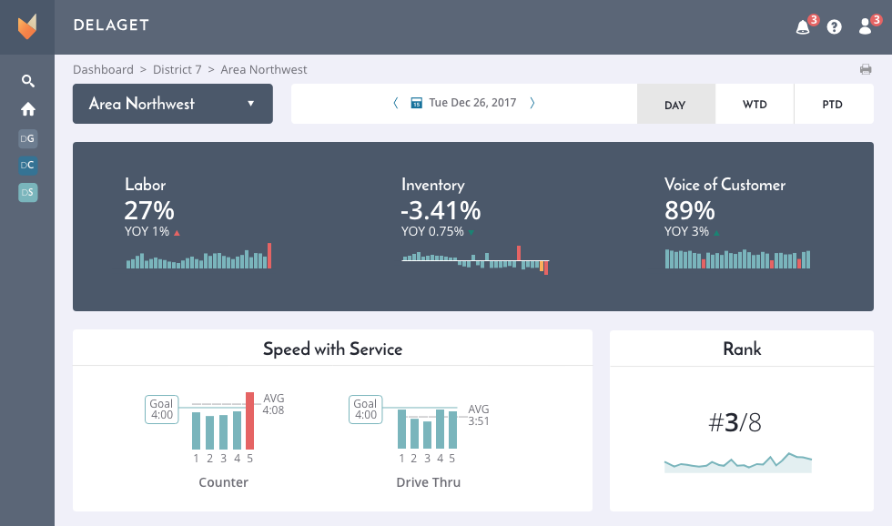Screen dimensions: 892x526
Task: Select the DAY view tab
Action: pos(676,104)
